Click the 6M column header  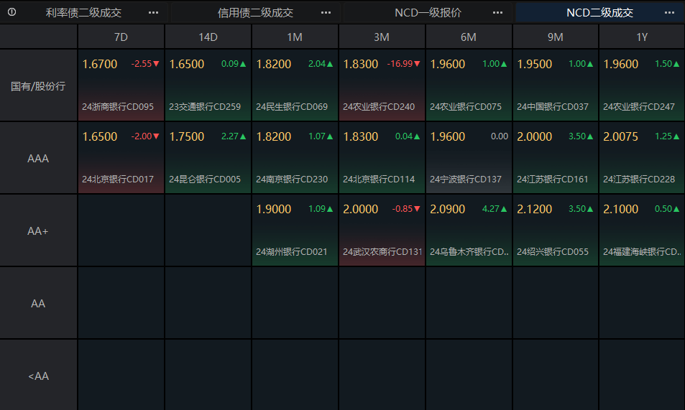click(469, 37)
